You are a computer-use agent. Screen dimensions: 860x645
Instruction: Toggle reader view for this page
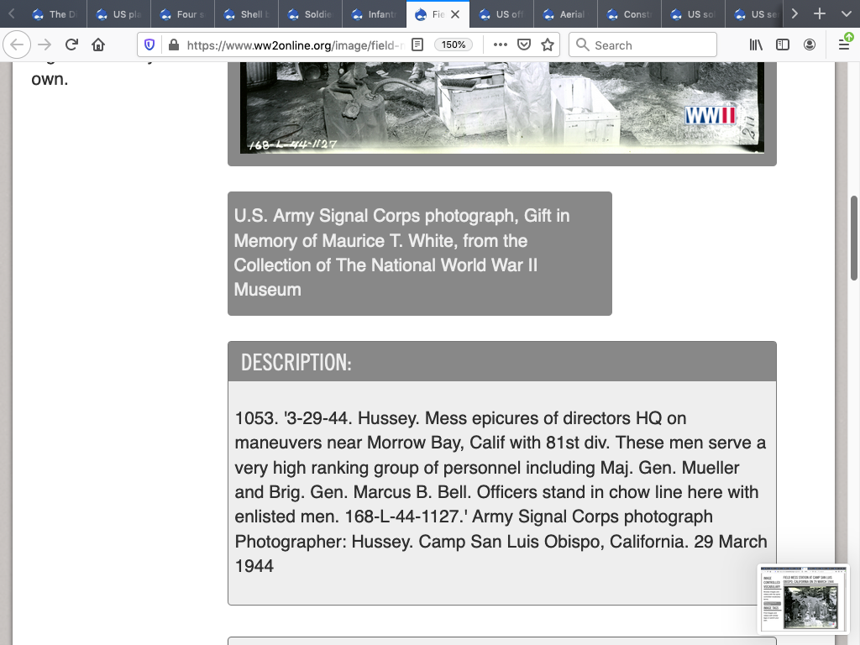click(x=417, y=45)
